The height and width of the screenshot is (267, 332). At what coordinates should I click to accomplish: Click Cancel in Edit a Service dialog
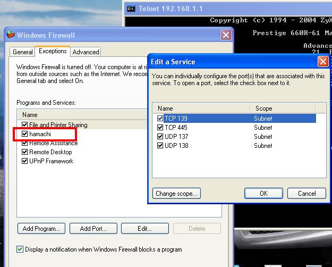click(307, 194)
